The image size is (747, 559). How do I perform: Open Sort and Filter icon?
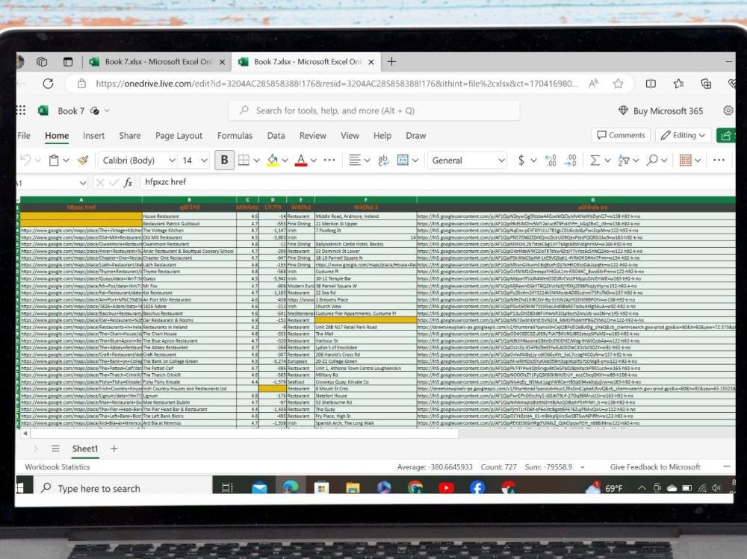click(x=624, y=160)
